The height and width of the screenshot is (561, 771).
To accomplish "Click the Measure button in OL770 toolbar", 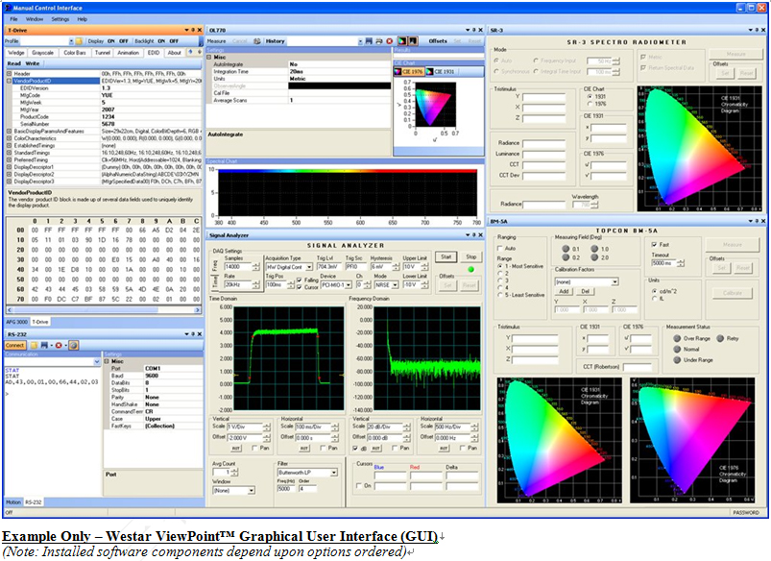I will click(216, 41).
